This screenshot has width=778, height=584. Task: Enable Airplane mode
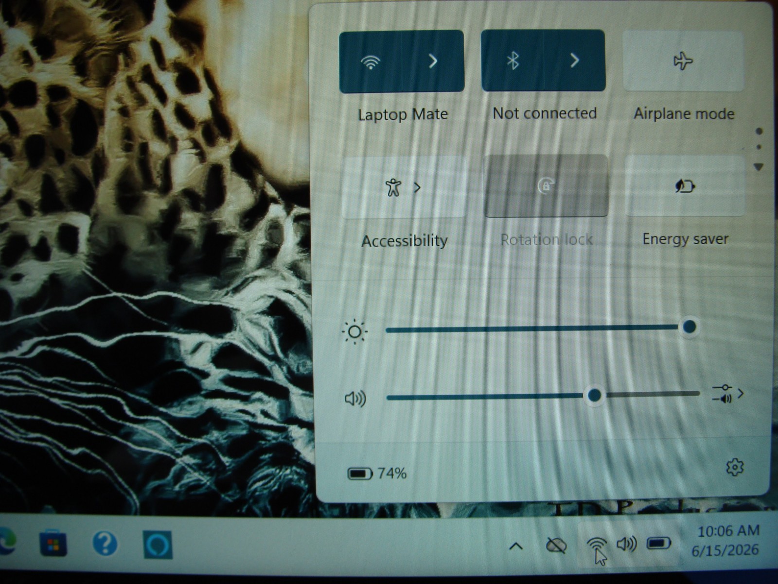(683, 61)
